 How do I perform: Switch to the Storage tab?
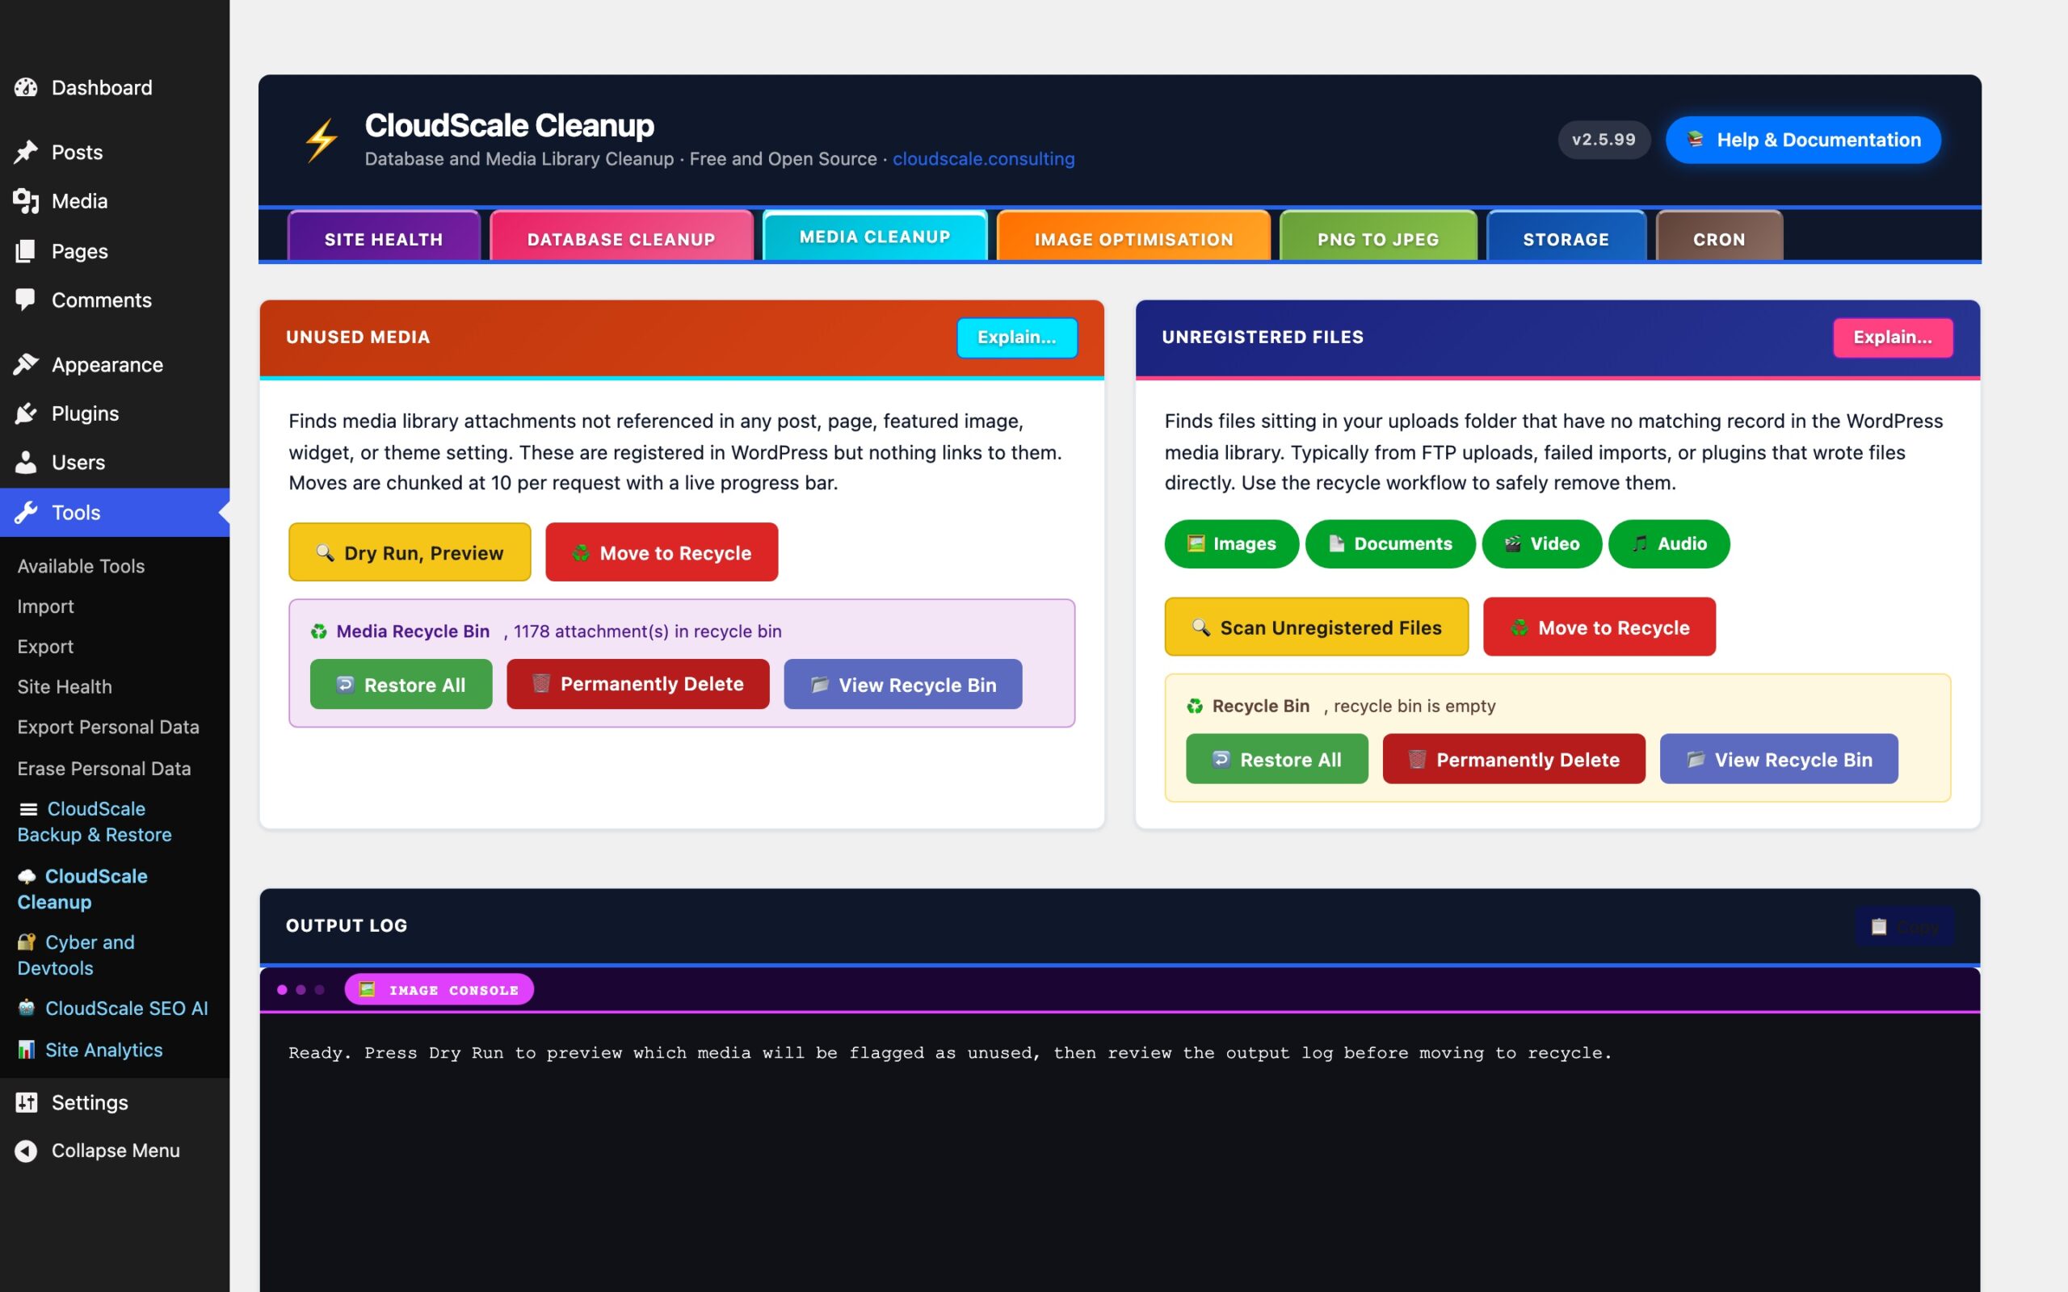[1566, 237]
